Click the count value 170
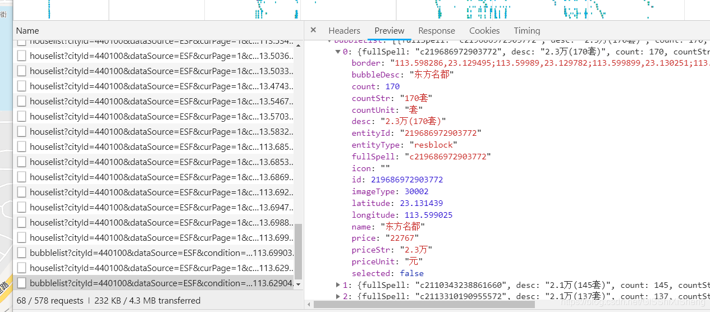710x312 pixels. [x=392, y=86]
